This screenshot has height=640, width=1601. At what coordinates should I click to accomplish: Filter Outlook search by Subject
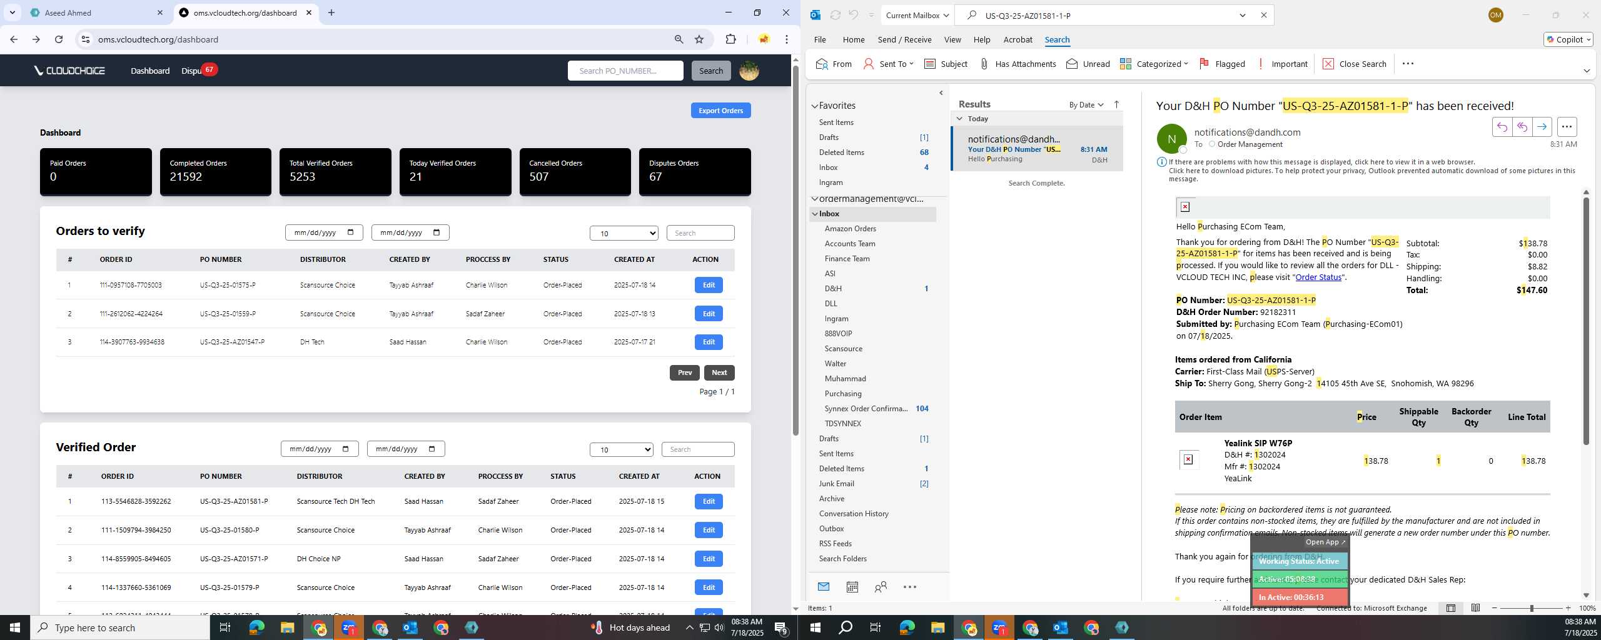tap(946, 64)
